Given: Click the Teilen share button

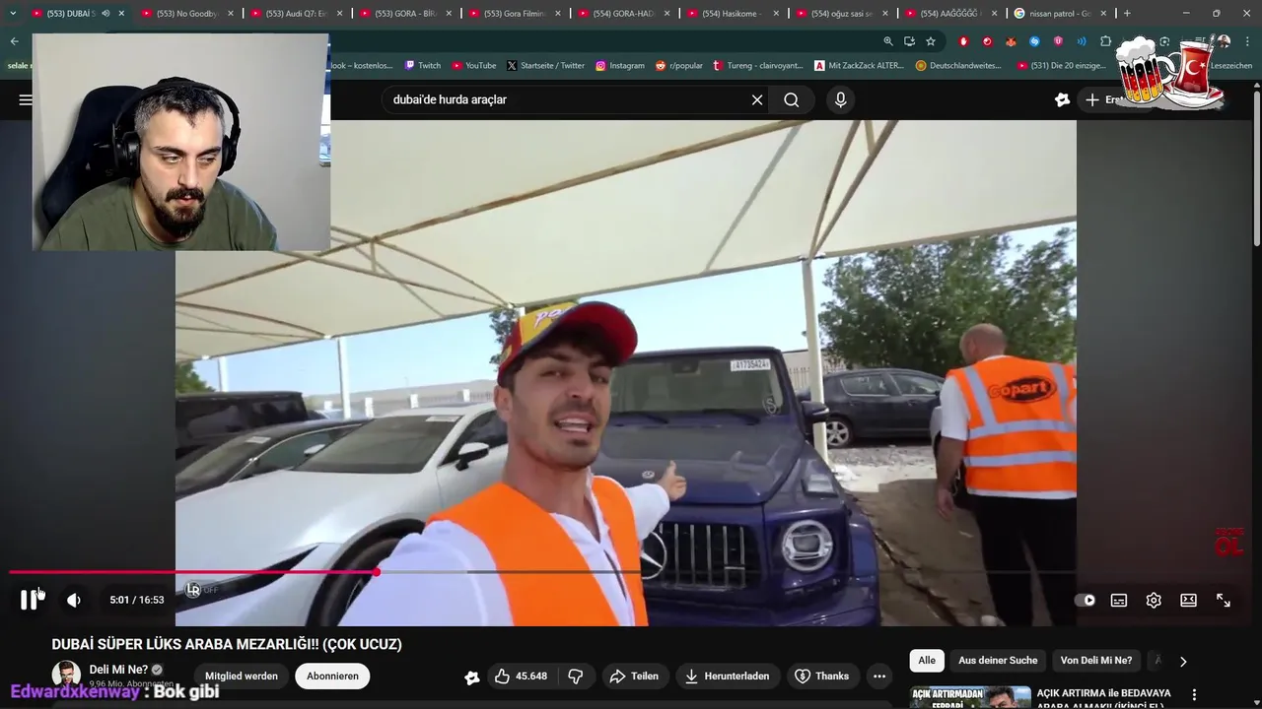Looking at the screenshot, I should (x=634, y=677).
